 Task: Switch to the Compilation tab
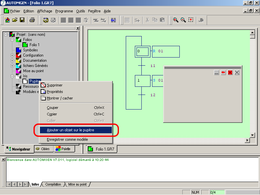tap(53, 184)
